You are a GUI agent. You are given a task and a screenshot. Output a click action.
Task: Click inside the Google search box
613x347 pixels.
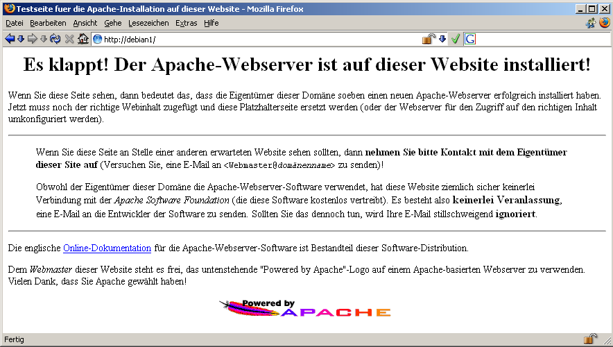tap(543, 39)
